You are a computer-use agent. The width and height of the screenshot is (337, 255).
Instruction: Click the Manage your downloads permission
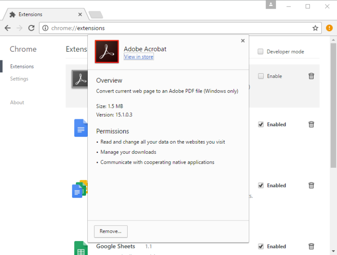point(128,152)
